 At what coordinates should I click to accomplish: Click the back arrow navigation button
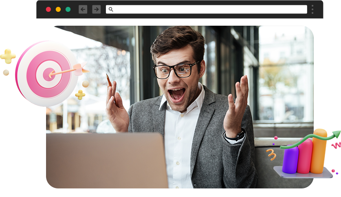pyautogui.click(x=83, y=9)
